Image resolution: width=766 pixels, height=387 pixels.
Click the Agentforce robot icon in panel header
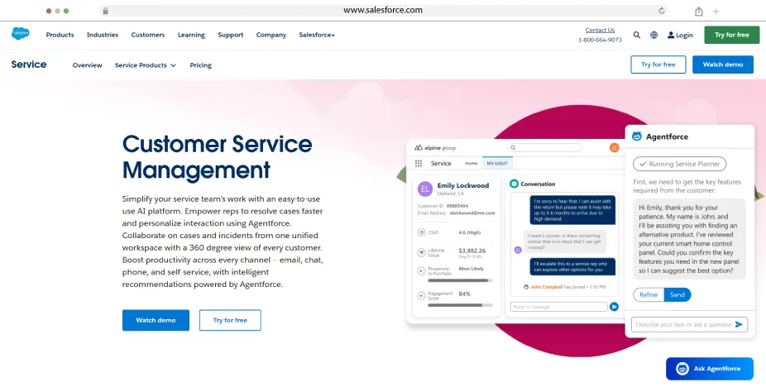click(637, 136)
